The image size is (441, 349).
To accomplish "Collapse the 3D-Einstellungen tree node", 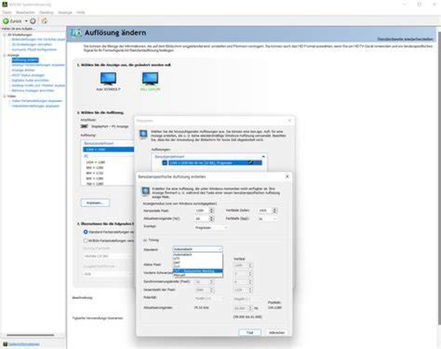I will pyautogui.click(x=4, y=35).
